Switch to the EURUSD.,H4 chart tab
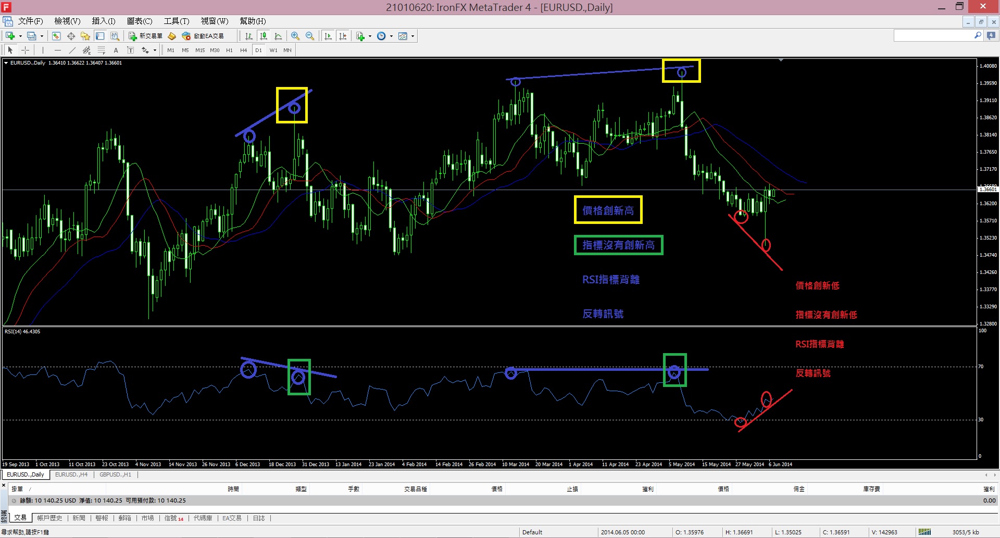1000x538 pixels. pos(71,474)
